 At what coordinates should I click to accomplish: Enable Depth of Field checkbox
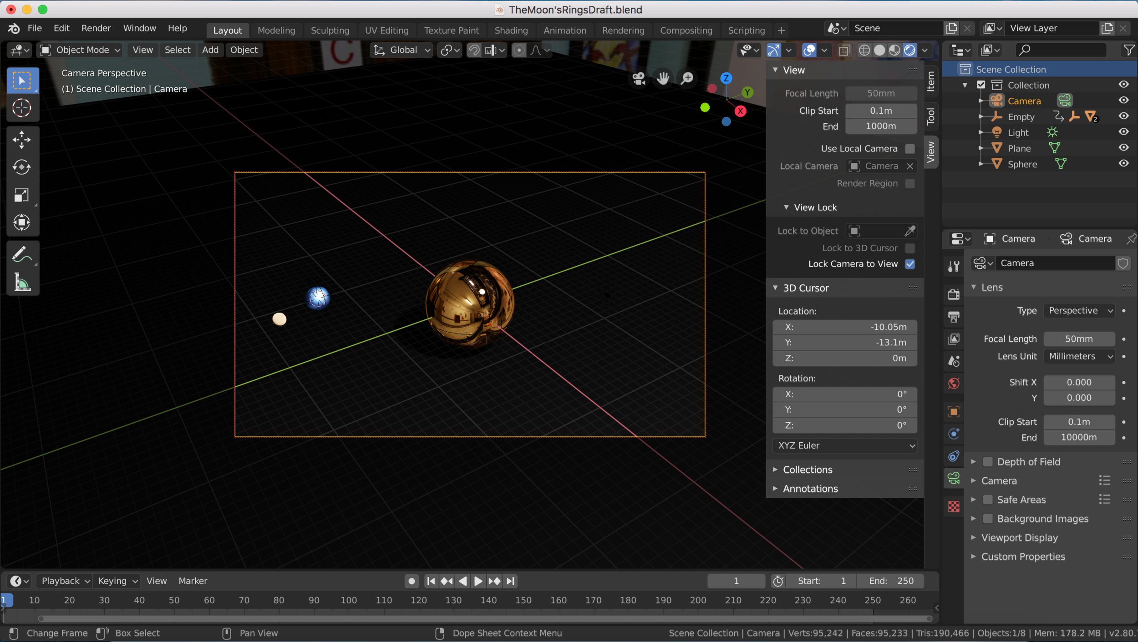(987, 461)
